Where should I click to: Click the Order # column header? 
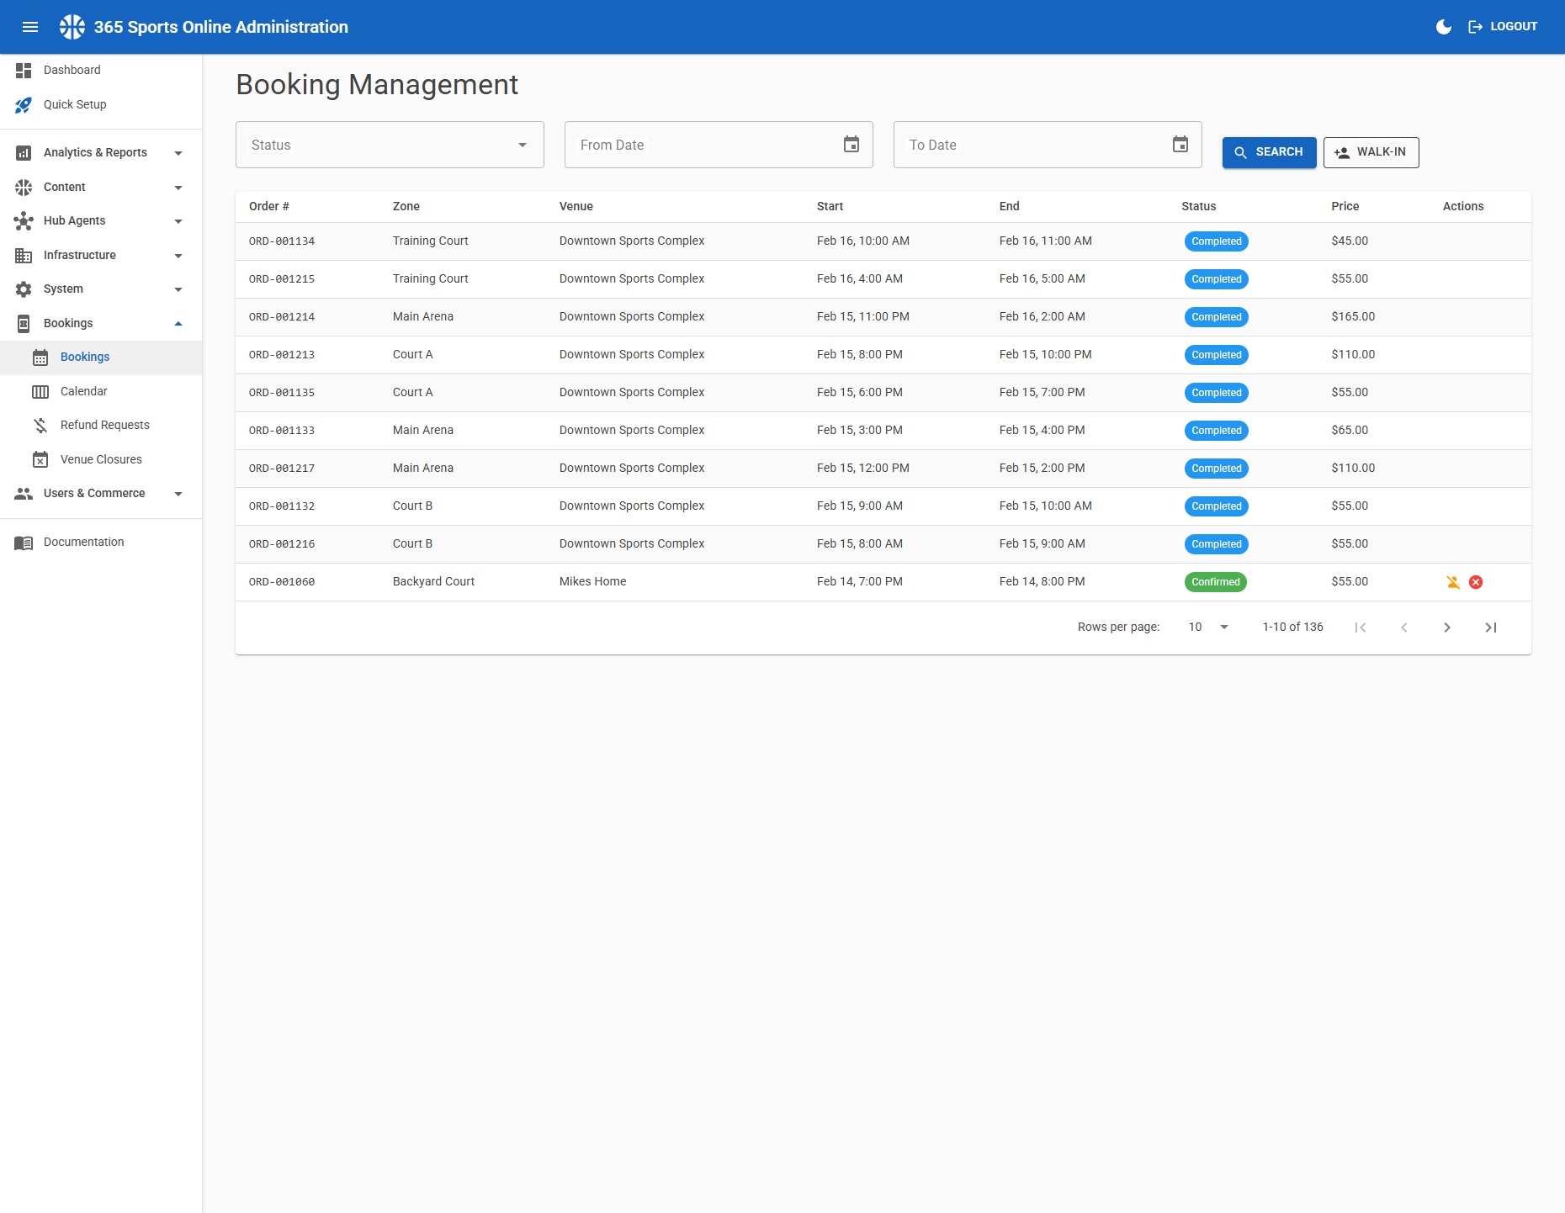click(269, 207)
